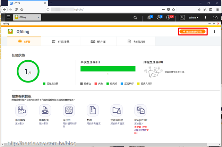Viewport: 222px width, 147px height.
Task: Open the Image2PDF module icon
Action: click(x=140, y=110)
